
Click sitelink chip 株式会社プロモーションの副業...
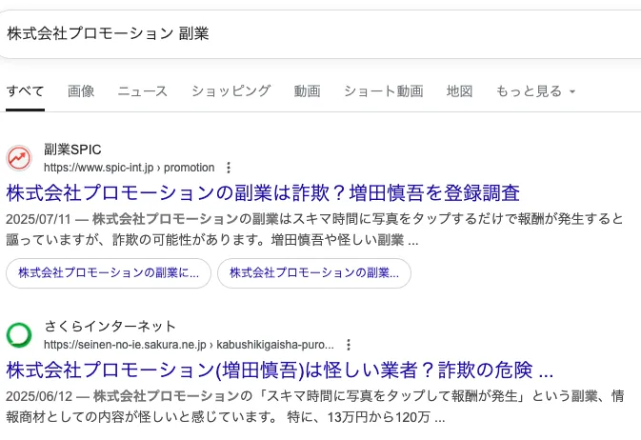point(314,273)
